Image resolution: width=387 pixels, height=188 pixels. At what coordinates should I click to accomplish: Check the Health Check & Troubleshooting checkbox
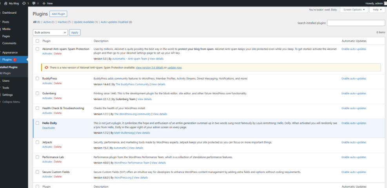pyautogui.click(x=37, y=108)
